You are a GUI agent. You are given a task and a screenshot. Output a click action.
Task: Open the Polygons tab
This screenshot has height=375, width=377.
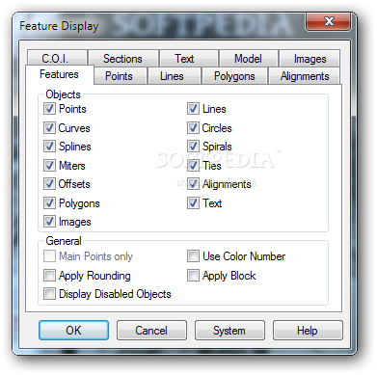[234, 76]
